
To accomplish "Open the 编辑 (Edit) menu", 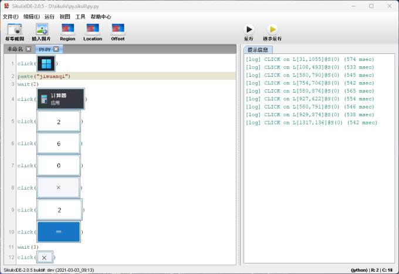I will coord(32,16).
